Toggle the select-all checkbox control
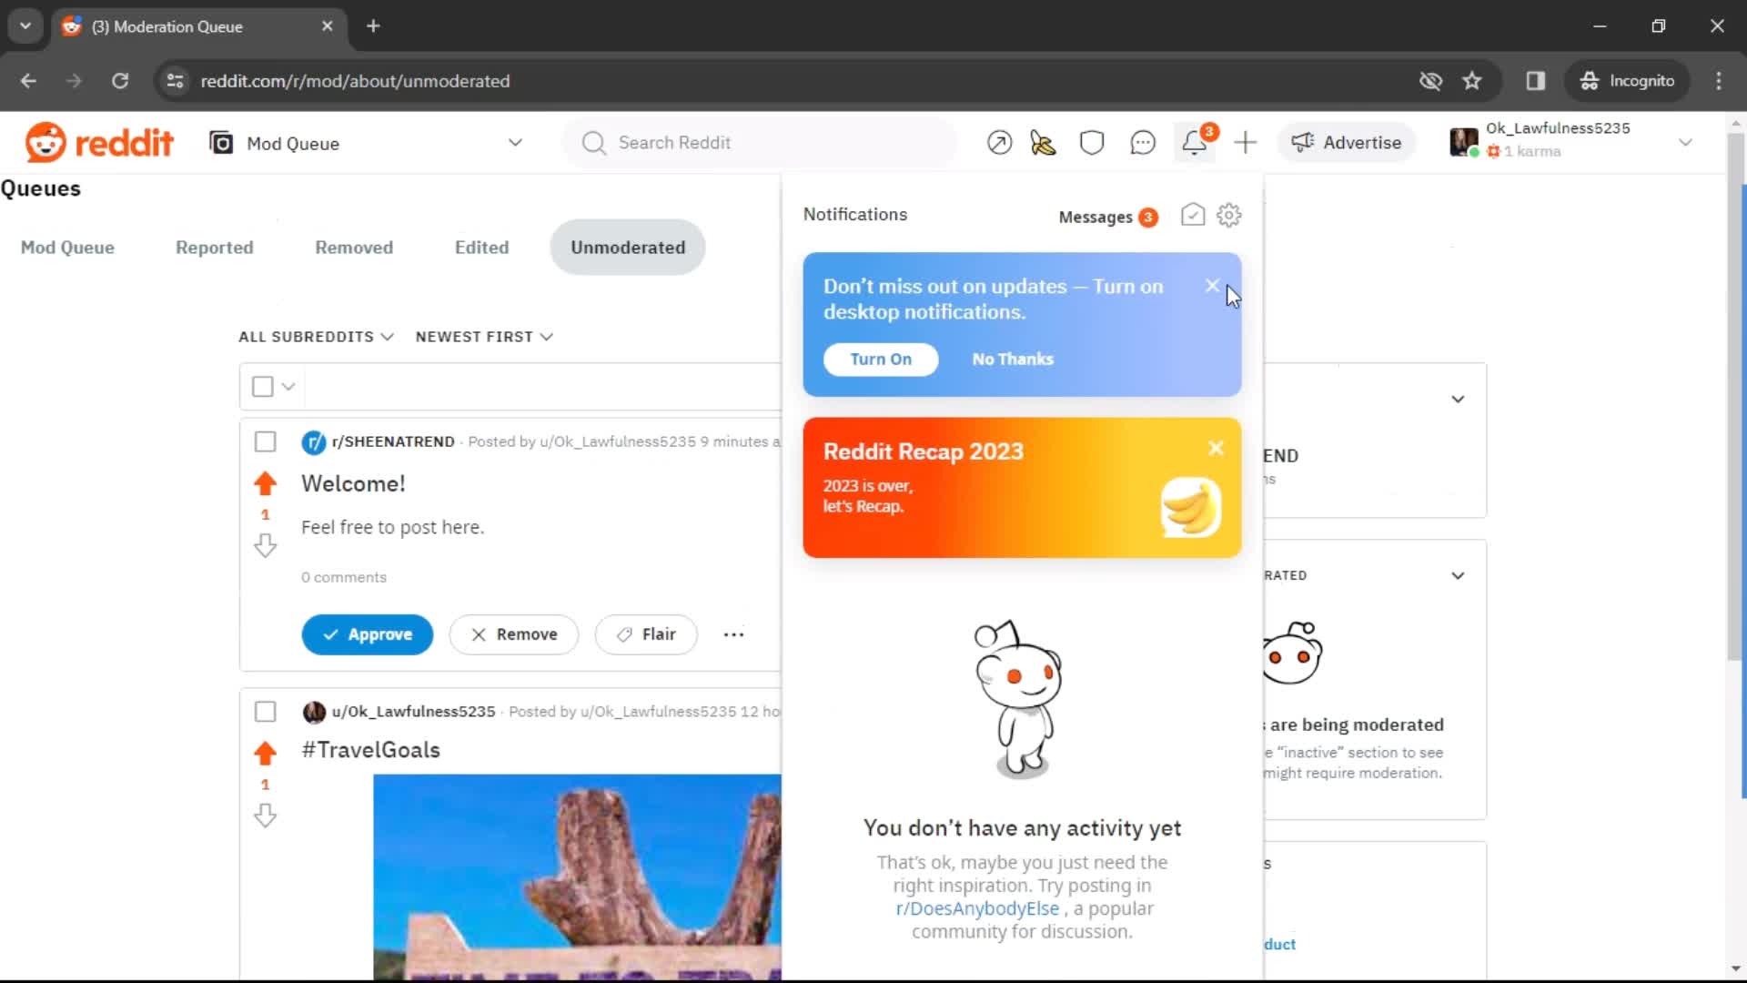Viewport: 1747px width, 983px height. coord(261,385)
